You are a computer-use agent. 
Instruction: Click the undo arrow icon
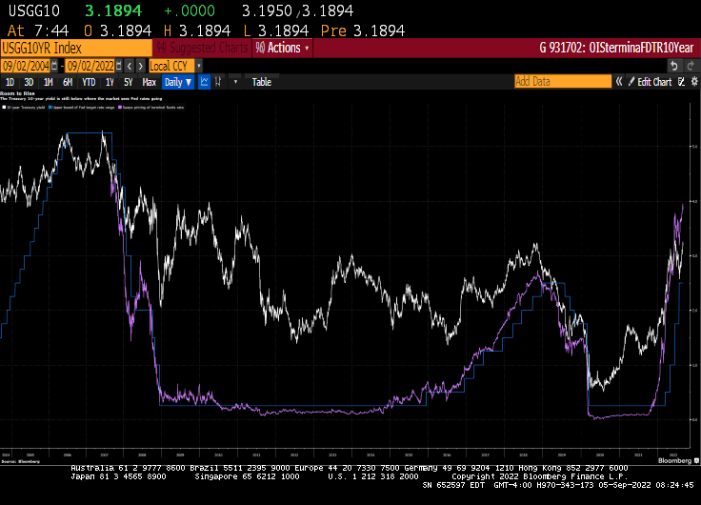pyautogui.click(x=674, y=66)
